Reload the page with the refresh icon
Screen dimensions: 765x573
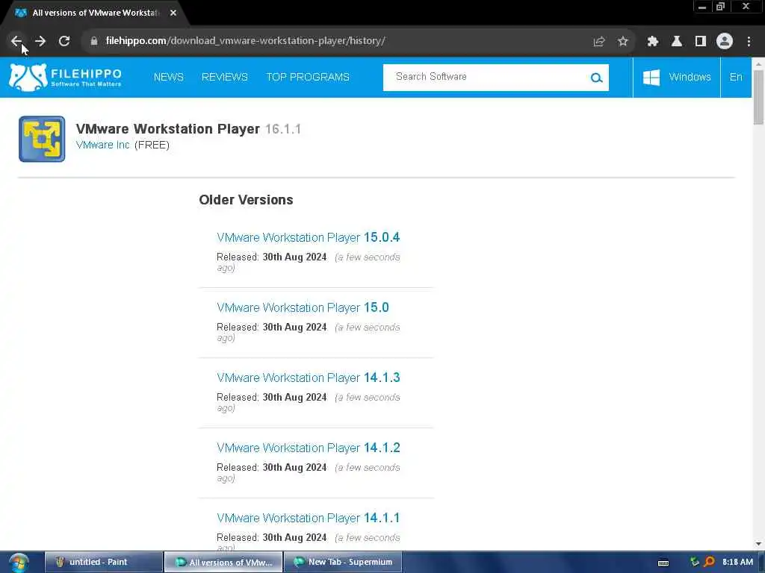point(64,41)
